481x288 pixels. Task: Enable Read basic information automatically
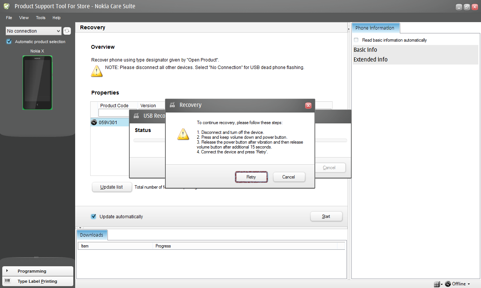pos(356,40)
